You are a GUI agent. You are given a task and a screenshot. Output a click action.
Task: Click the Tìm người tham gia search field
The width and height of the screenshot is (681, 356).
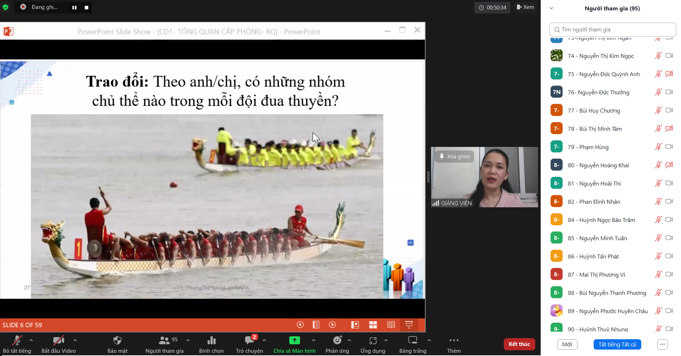[x=612, y=30]
